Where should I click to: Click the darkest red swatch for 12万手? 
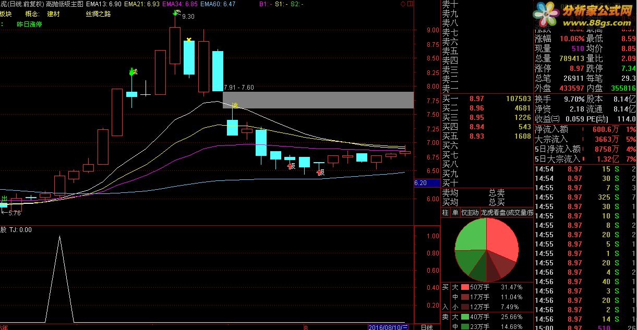click(465, 307)
